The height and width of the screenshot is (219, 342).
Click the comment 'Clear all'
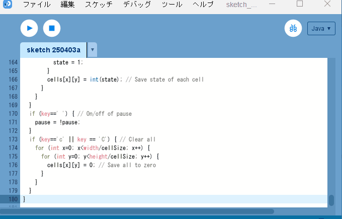pos(142,139)
